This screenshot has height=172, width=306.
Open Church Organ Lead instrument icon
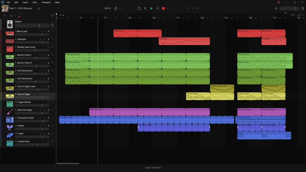point(10,88)
